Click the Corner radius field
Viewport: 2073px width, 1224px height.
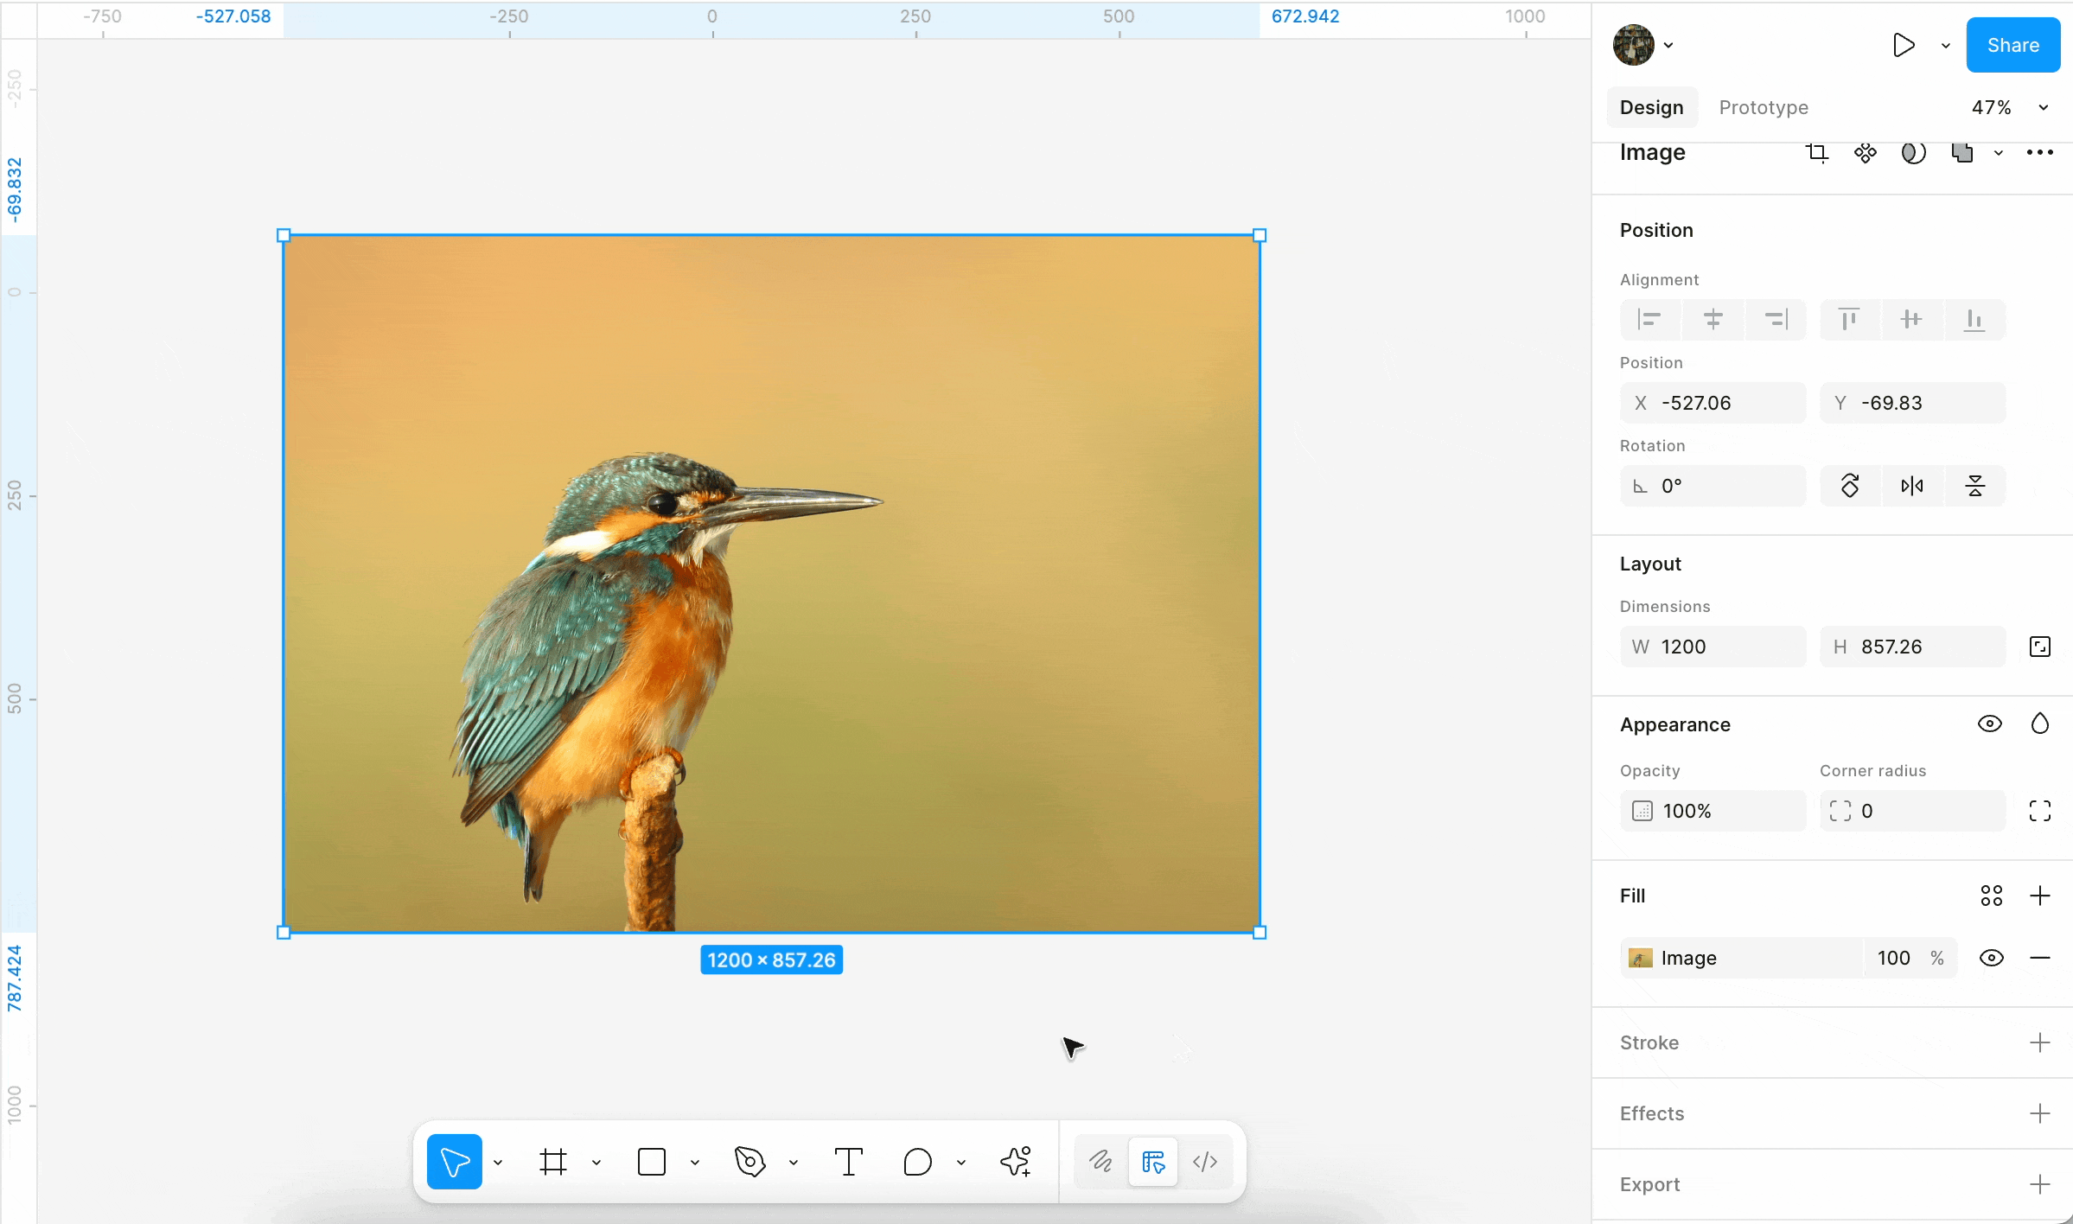point(1912,811)
